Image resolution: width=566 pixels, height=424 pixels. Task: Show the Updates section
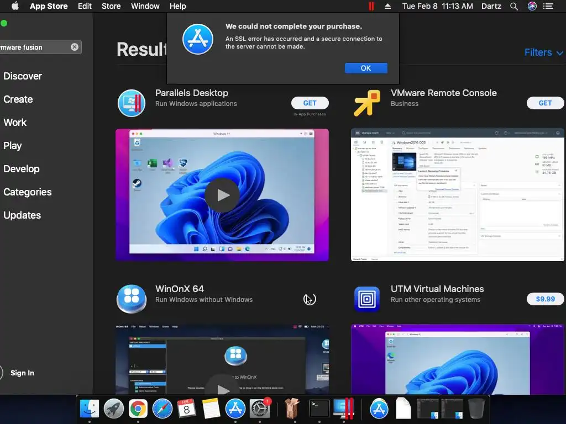click(x=22, y=215)
